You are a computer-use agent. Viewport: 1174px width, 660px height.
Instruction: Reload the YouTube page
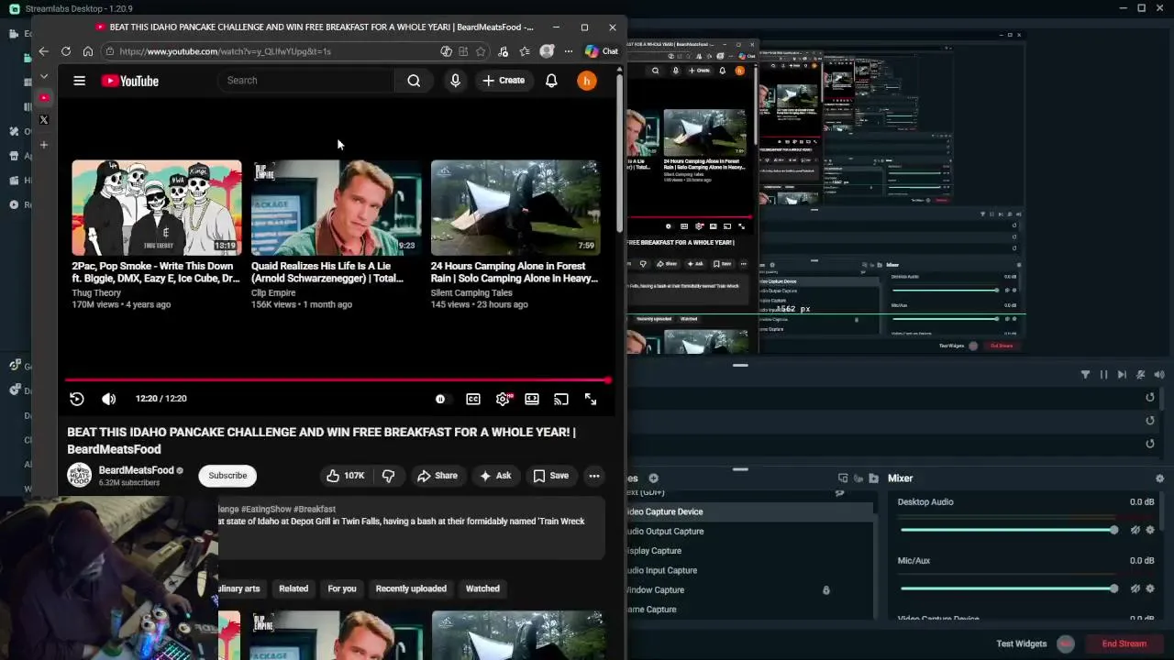tap(66, 51)
